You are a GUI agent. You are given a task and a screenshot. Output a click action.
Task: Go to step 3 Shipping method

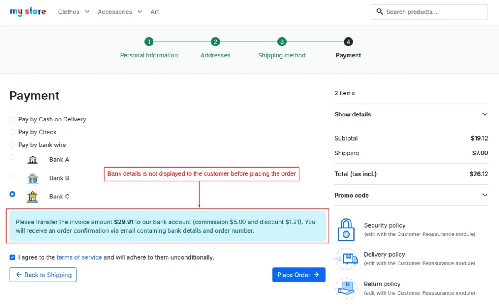(282, 48)
